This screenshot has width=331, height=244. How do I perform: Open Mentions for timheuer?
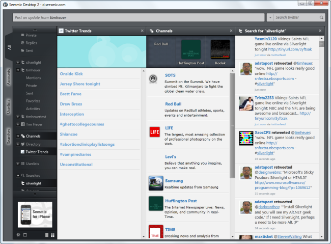(33, 78)
